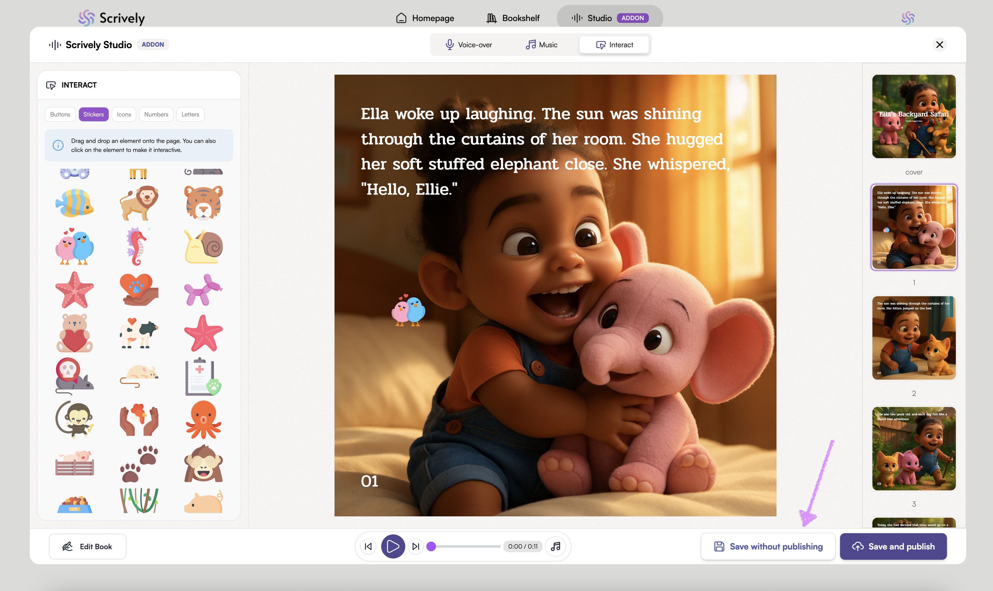Open page 2 thumbnail with kitten
993x591 pixels.
click(914, 338)
